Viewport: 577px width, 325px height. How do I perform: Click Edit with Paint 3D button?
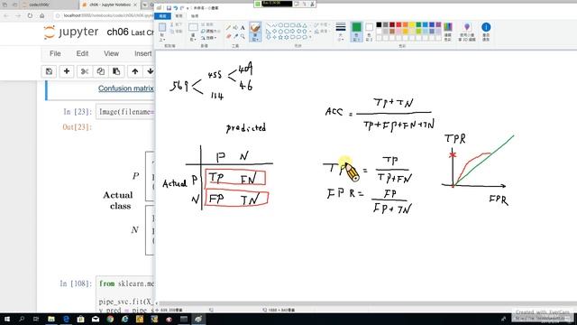(467, 32)
